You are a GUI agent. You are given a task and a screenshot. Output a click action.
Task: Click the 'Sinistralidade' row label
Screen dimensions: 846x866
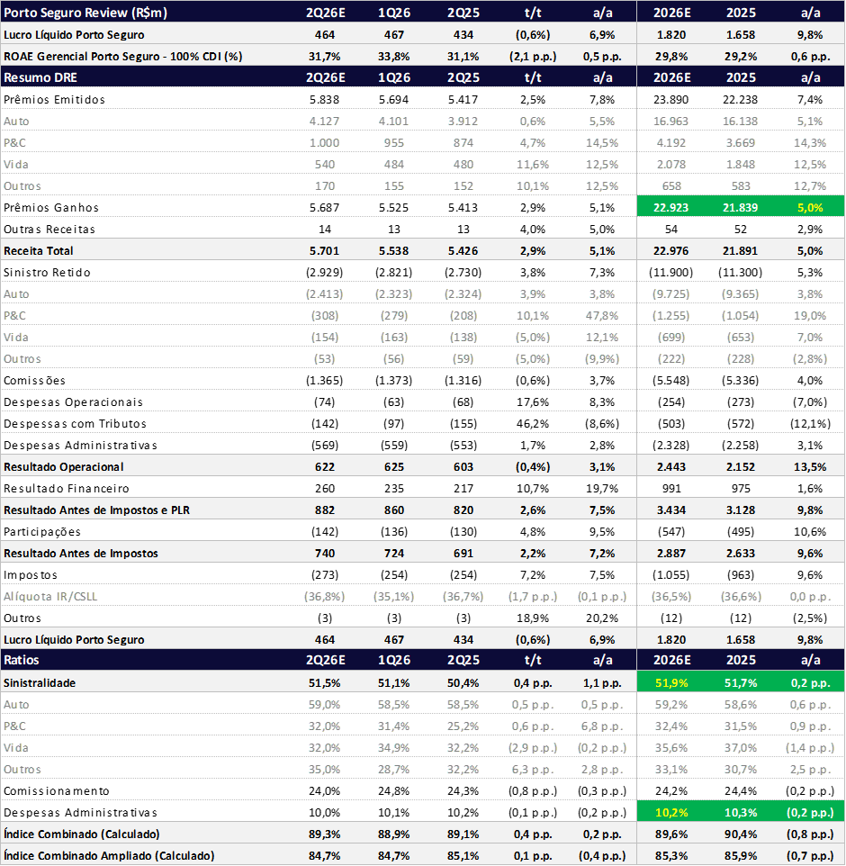[40, 683]
